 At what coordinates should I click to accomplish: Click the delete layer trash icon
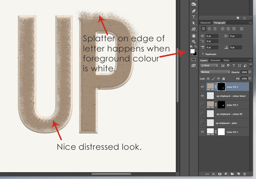(x=244, y=174)
